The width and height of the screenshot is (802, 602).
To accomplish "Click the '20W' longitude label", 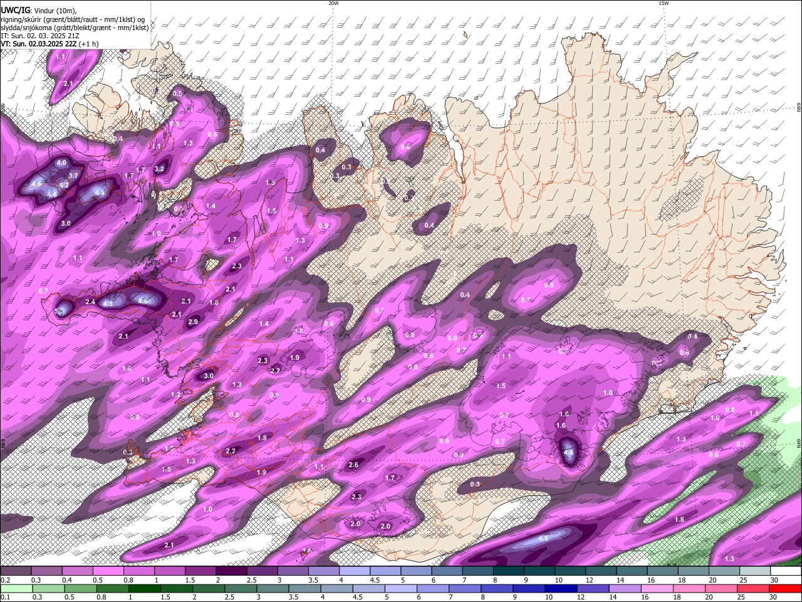I will click(x=333, y=3).
